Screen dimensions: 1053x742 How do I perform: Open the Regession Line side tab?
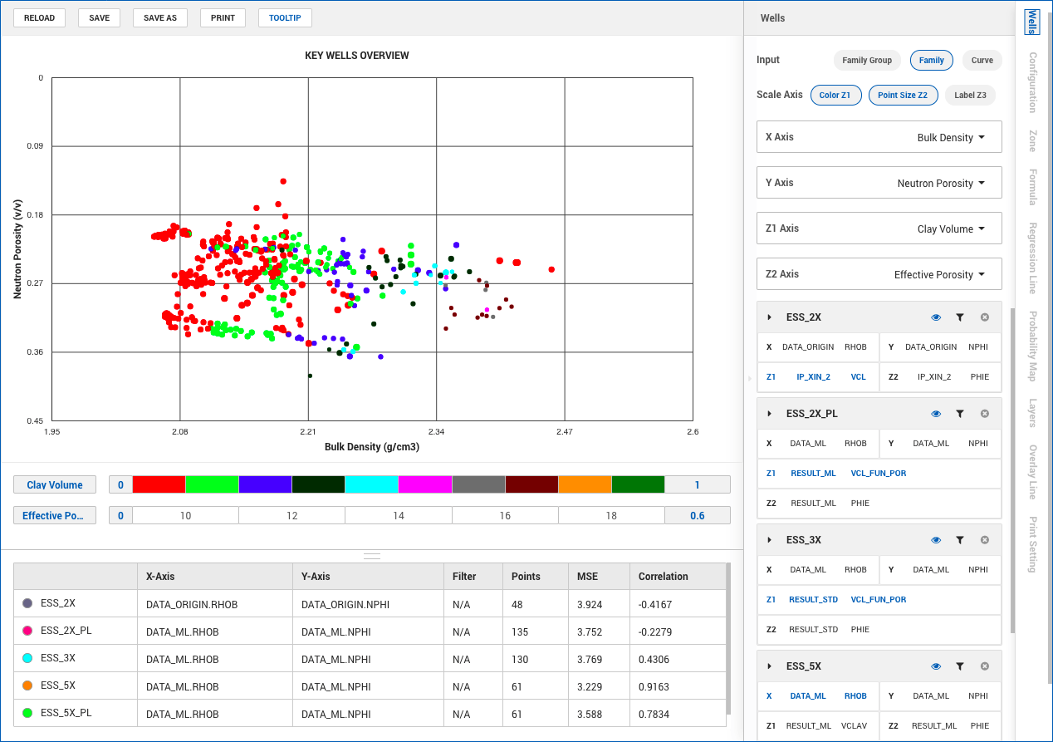(x=1032, y=258)
